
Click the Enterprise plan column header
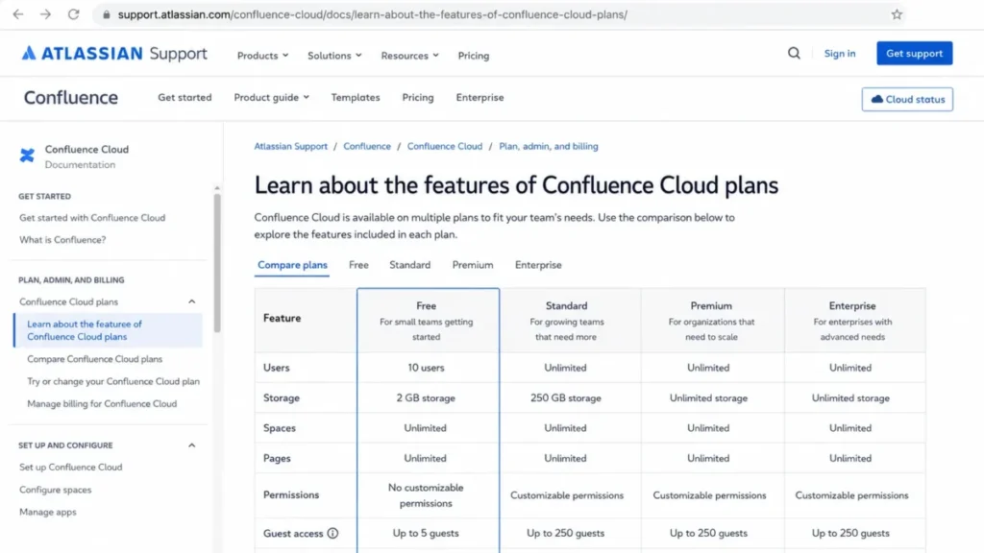pyautogui.click(x=854, y=321)
